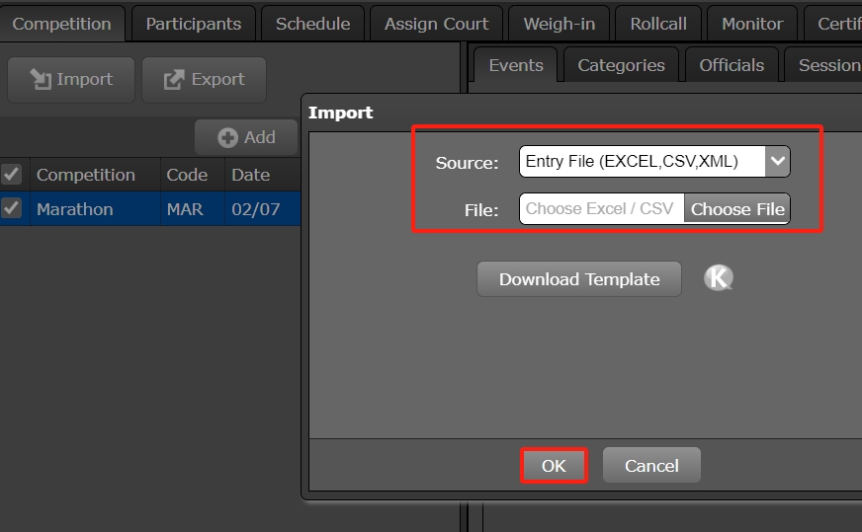Open the Participants tab
862x532 pixels.
click(193, 24)
